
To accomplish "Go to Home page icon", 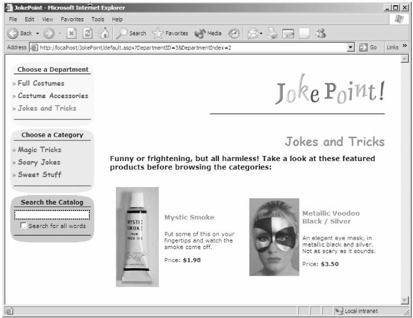I will pos(103,34).
